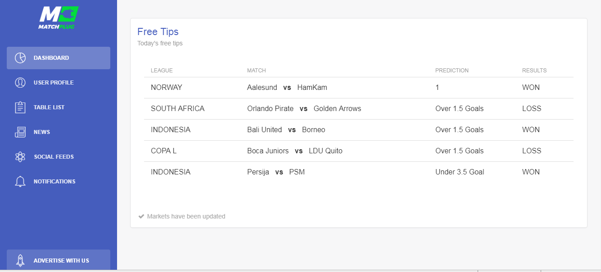Click the Social Feeds atom icon
This screenshot has height=272, width=601.
20,157
